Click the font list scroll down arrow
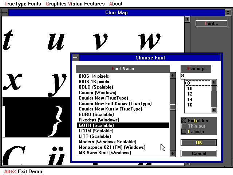This screenshot has height=175, width=233. 173,153
